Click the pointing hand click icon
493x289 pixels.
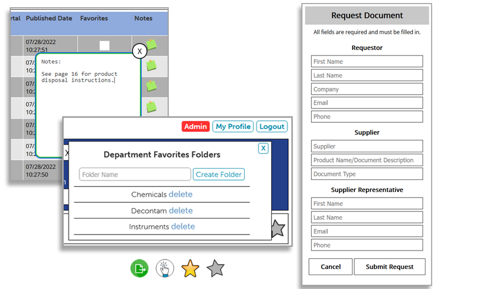tap(165, 269)
